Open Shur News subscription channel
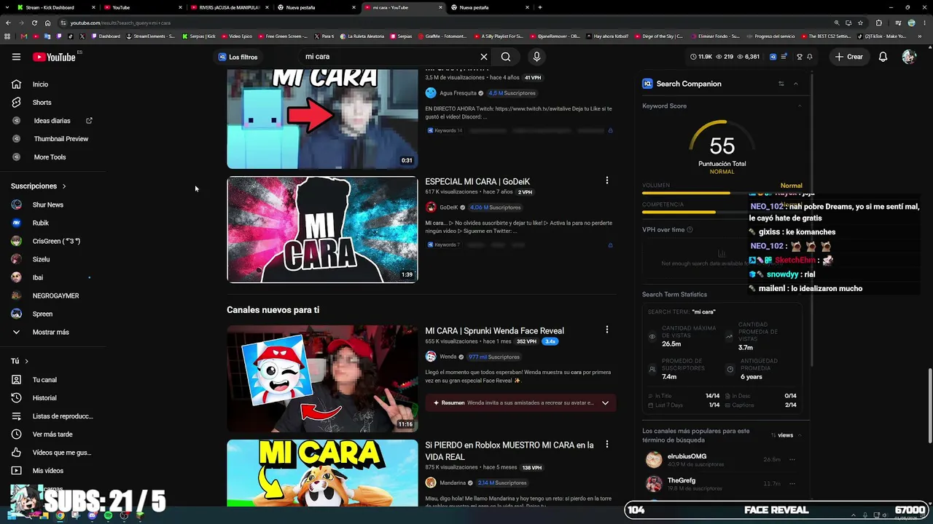This screenshot has height=524, width=933. pyautogui.click(x=47, y=205)
